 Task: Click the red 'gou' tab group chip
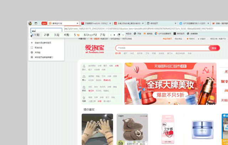tap(44, 23)
